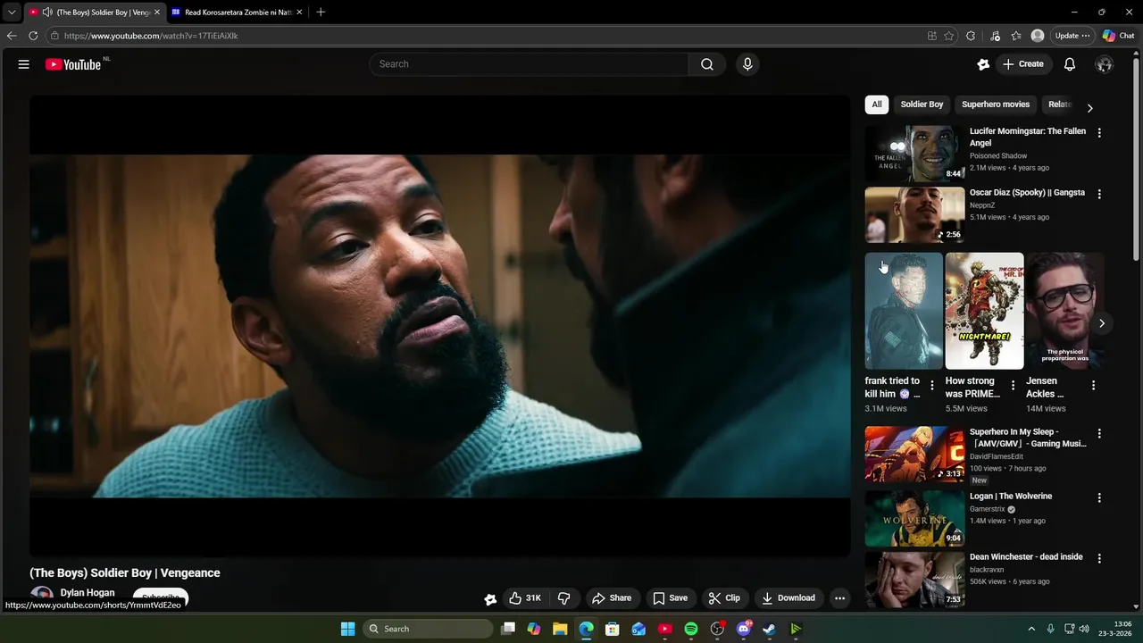Reload the page with refresh icon

click(33, 36)
